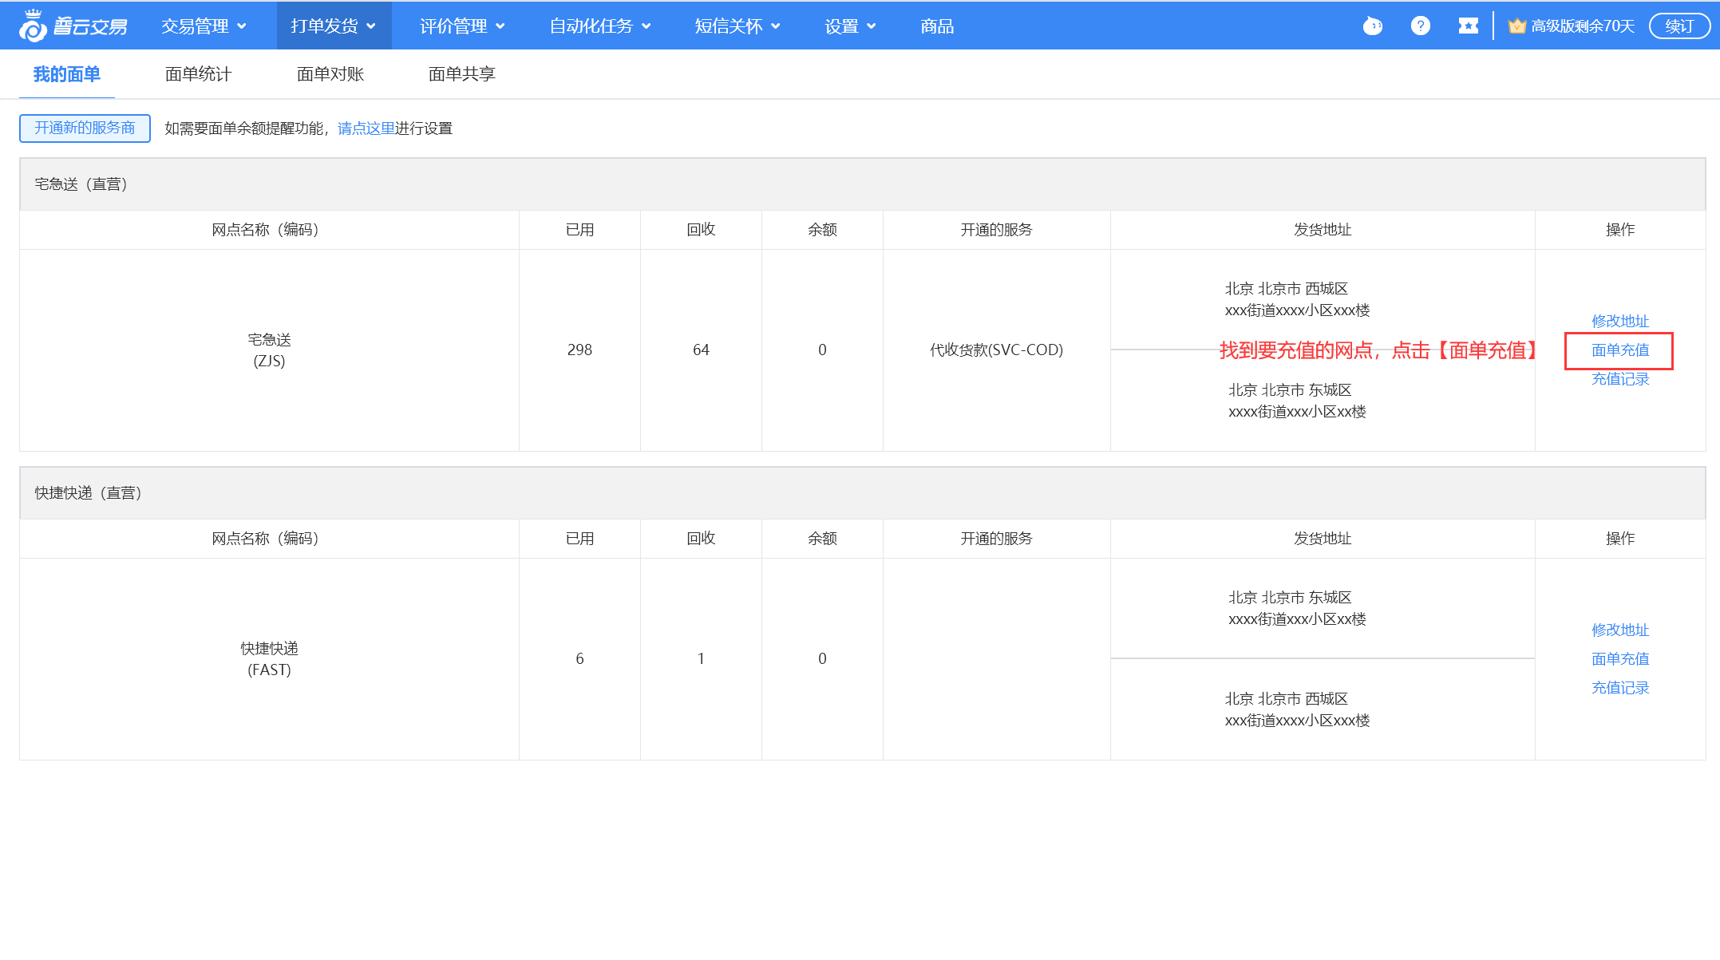
Task: Open the 面单共享 tab
Action: (462, 74)
